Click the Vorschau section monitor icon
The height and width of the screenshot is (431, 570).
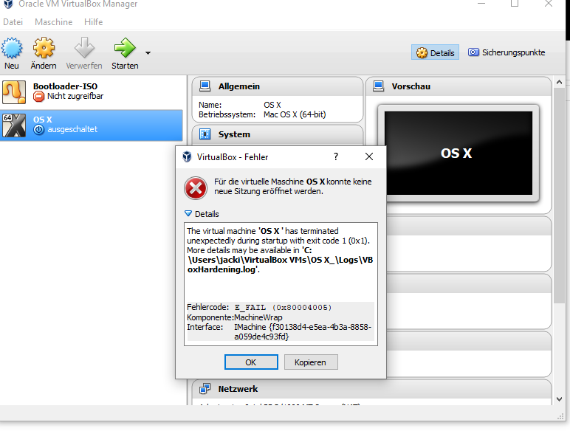(379, 86)
